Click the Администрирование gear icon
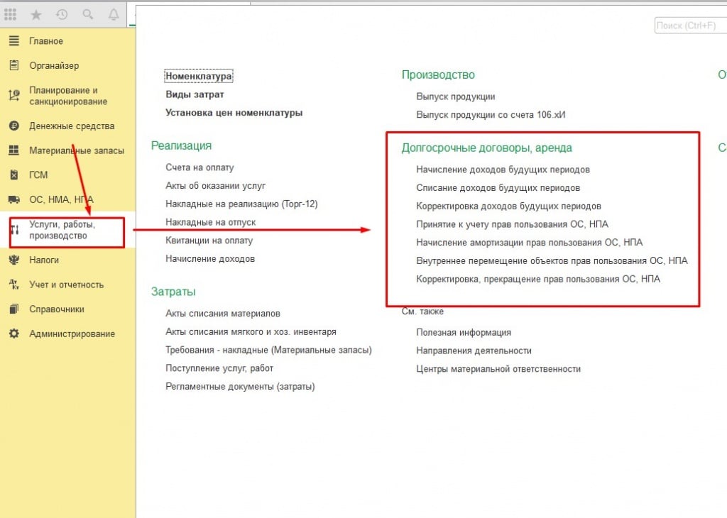 (13, 334)
